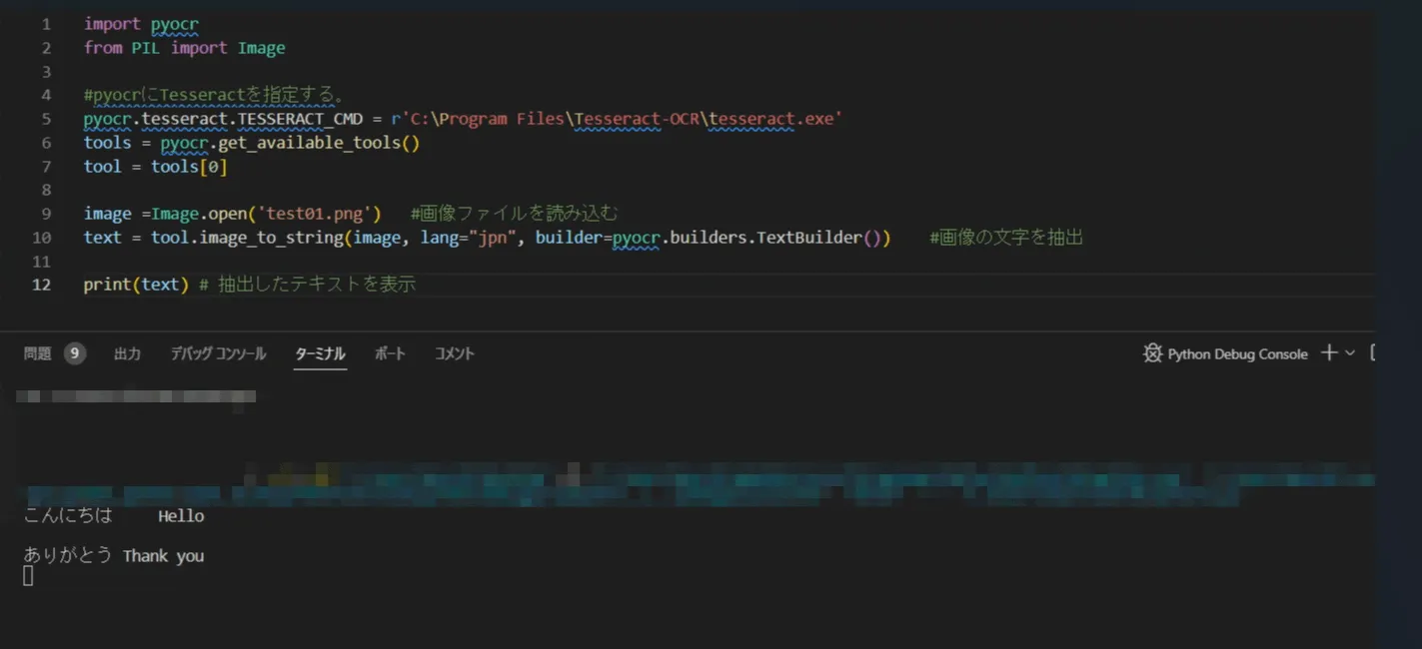The image size is (1422, 649).
Task: Open the デバッグ コンソール tab
Action: pyautogui.click(x=218, y=353)
